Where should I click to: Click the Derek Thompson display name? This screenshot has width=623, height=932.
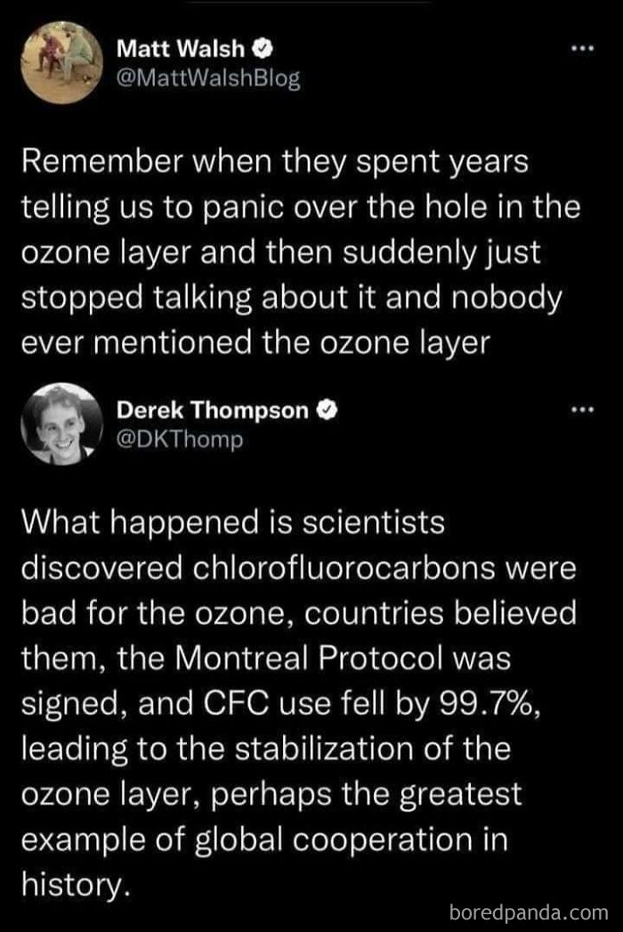coord(213,410)
